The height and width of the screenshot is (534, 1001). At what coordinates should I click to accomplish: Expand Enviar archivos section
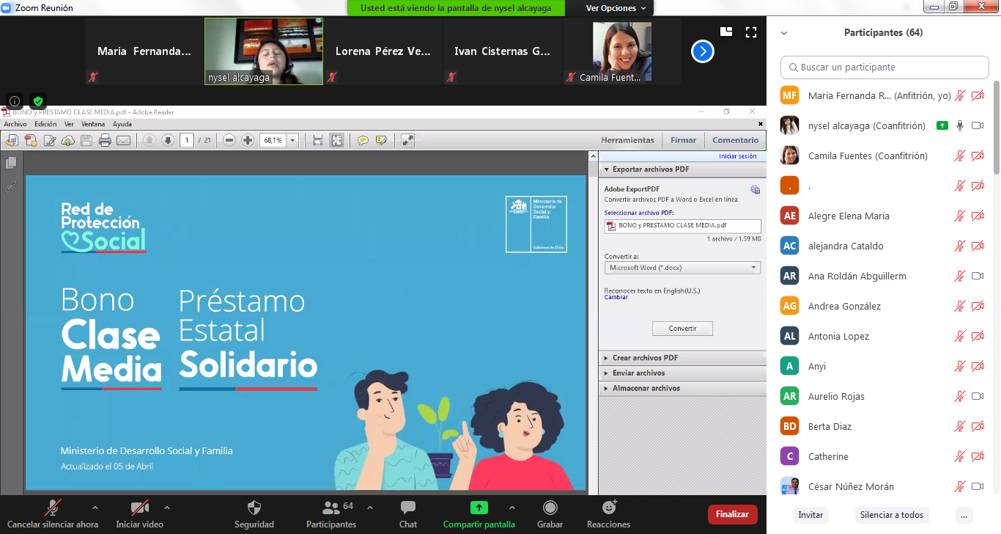pos(682,373)
